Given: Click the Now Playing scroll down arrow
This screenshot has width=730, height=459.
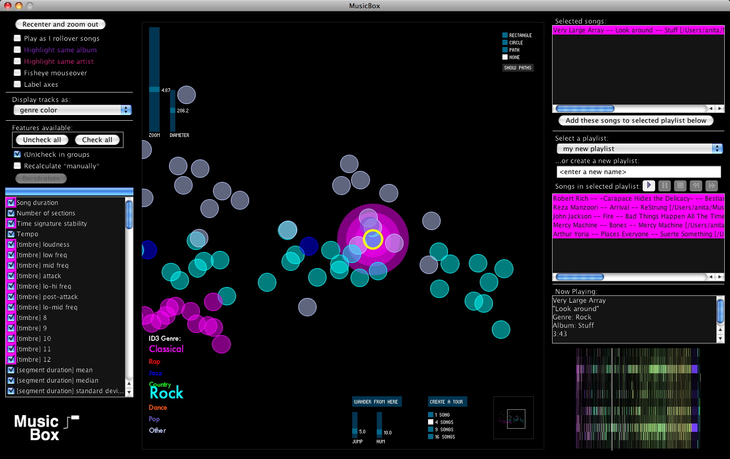Looking at the screenshot, I should (x=720, y=338).
